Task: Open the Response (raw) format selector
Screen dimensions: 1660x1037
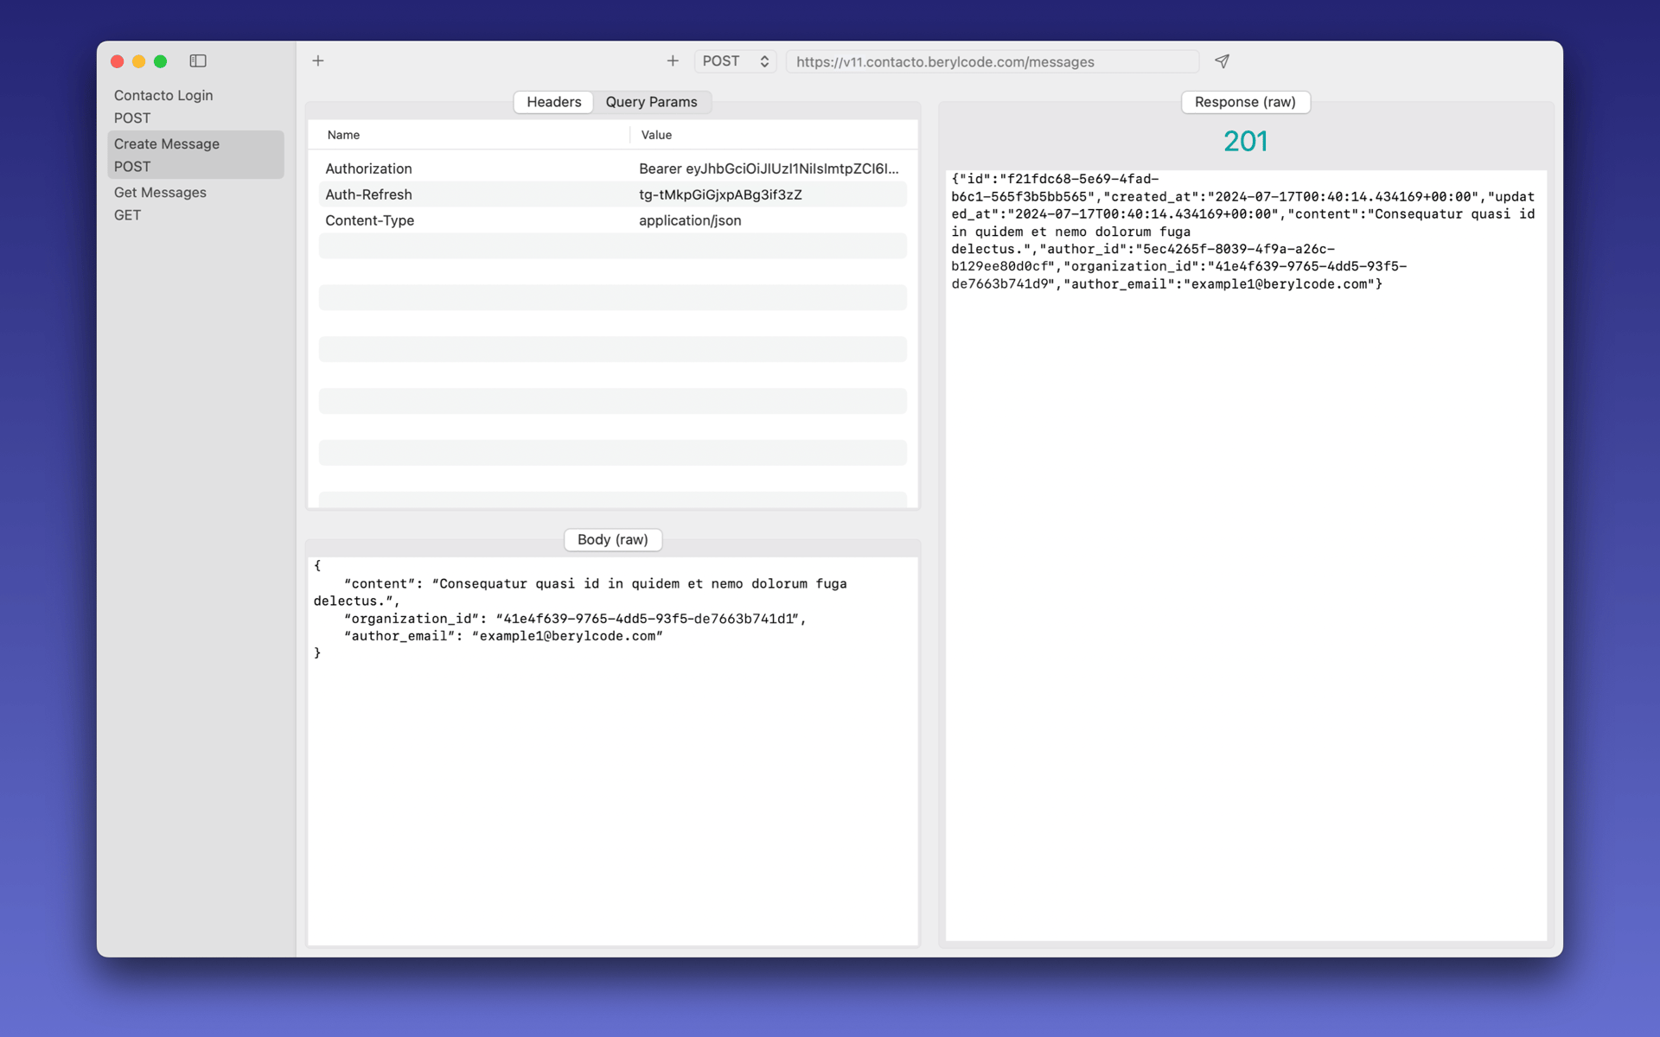Action: click(x=1244, y=102)
